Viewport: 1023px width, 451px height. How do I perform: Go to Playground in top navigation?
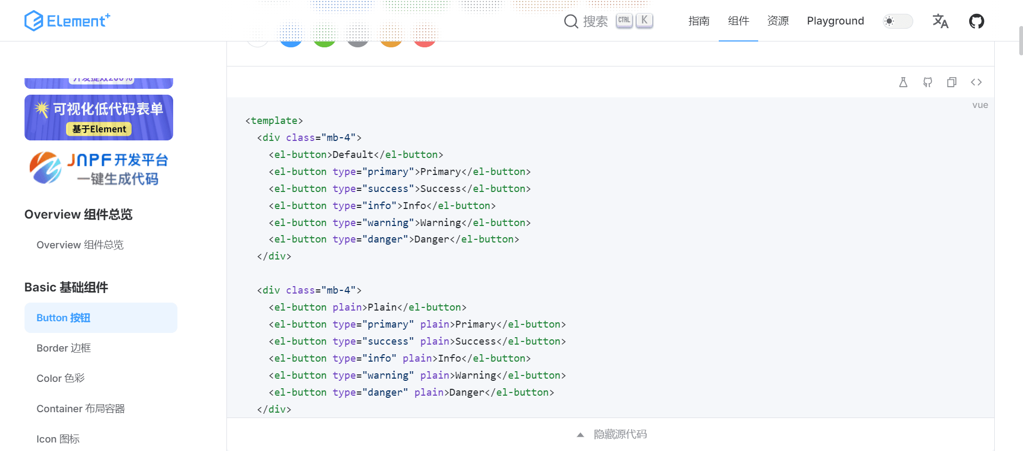tap(835, 21)
